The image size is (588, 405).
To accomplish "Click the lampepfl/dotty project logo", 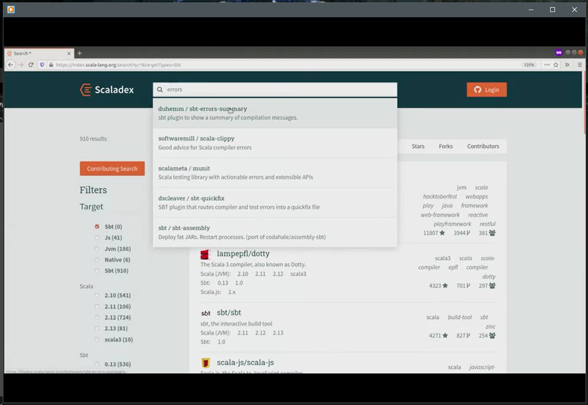I will coord(205,254).
